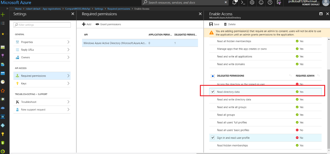Enable the Read directory data permission
The height and width of the screenshot is (154, 330).
213,91
